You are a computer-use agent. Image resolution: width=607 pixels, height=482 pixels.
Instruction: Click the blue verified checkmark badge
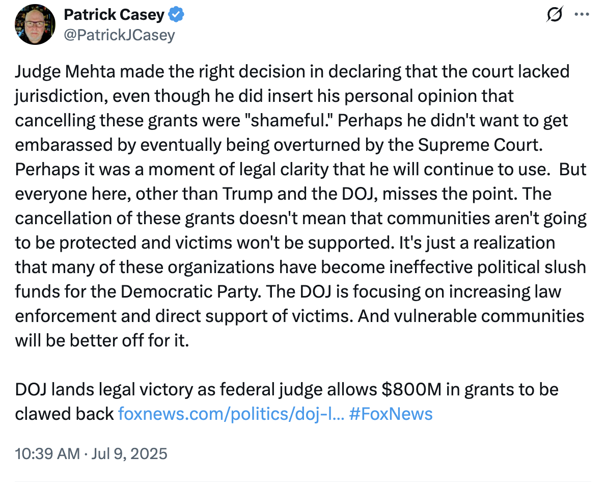pos(176,15)
